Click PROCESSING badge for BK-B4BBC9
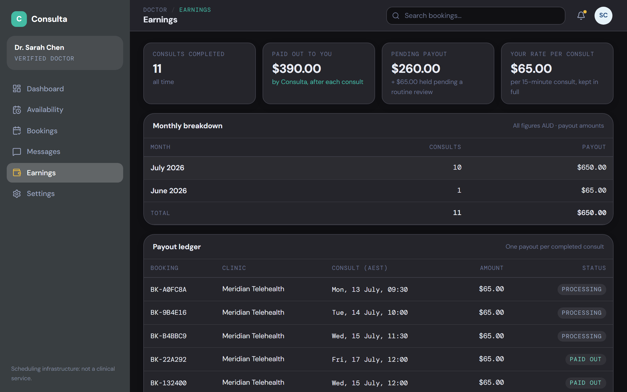The height and width of the screenshot is (392, 627). pyautogui.click(x=582, y=336)
